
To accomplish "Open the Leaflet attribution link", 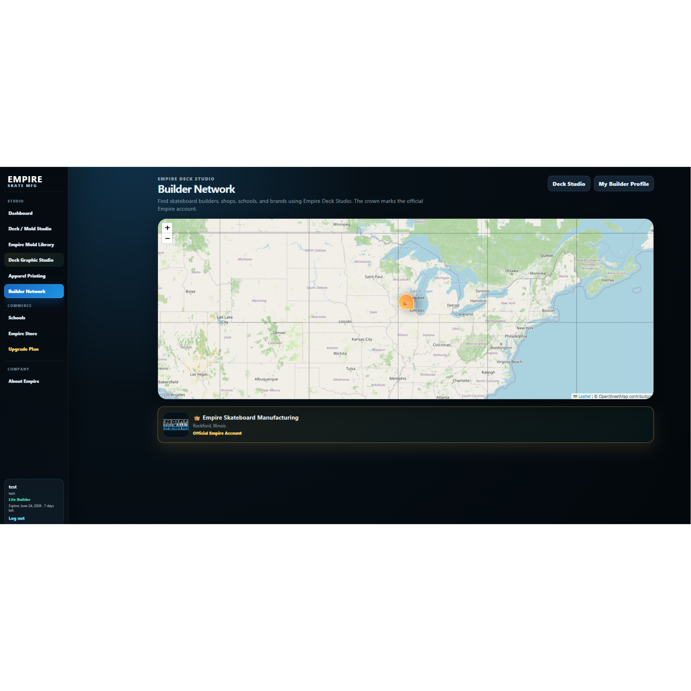I will tap(584, 396).
